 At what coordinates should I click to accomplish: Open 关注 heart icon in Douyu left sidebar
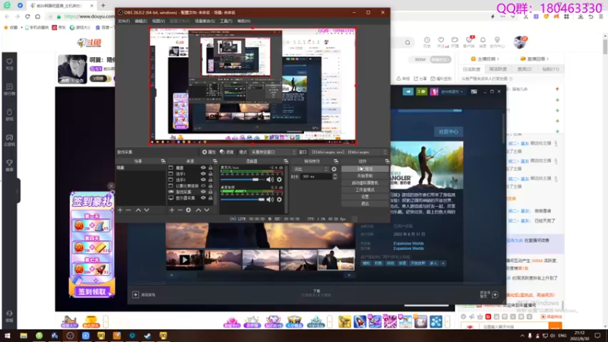click(x=9, y=64)
